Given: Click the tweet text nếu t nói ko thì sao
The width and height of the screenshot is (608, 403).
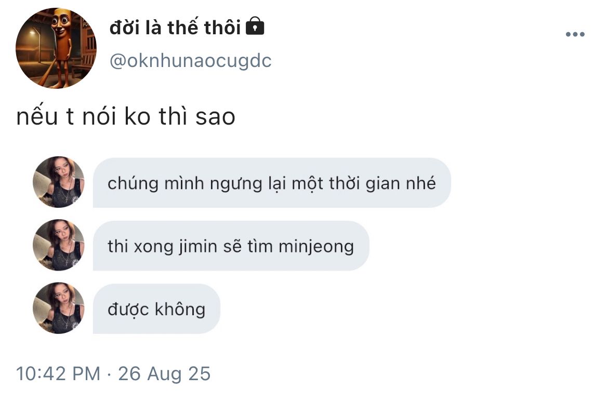Looking at the screenshot, I should (x=126, y=116).
